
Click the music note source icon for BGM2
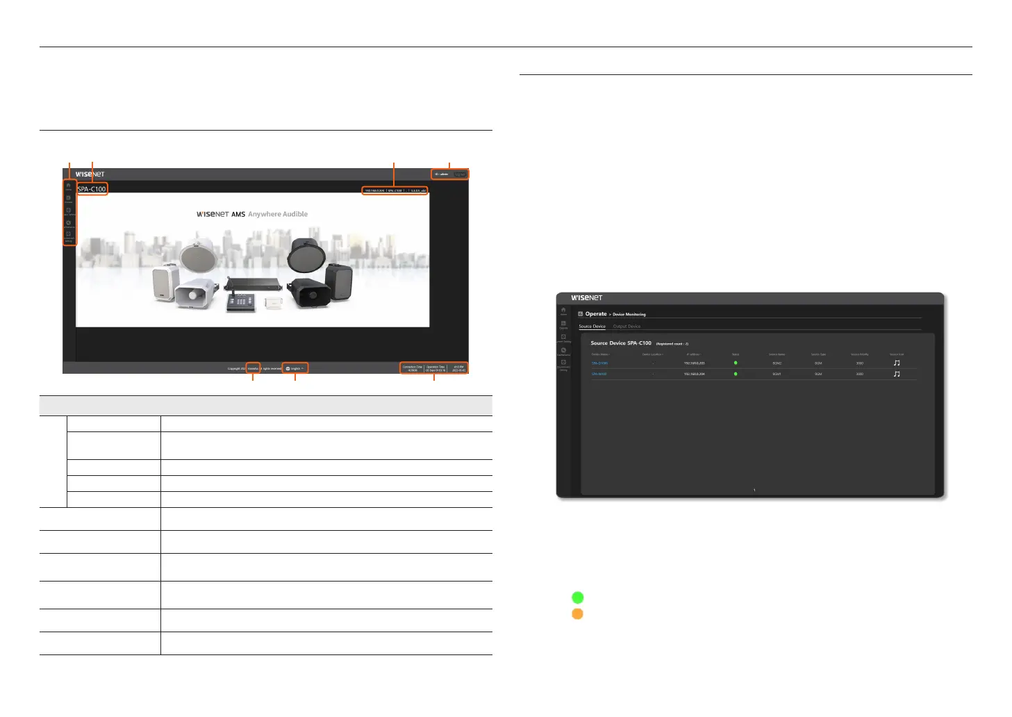pos(897,363)
